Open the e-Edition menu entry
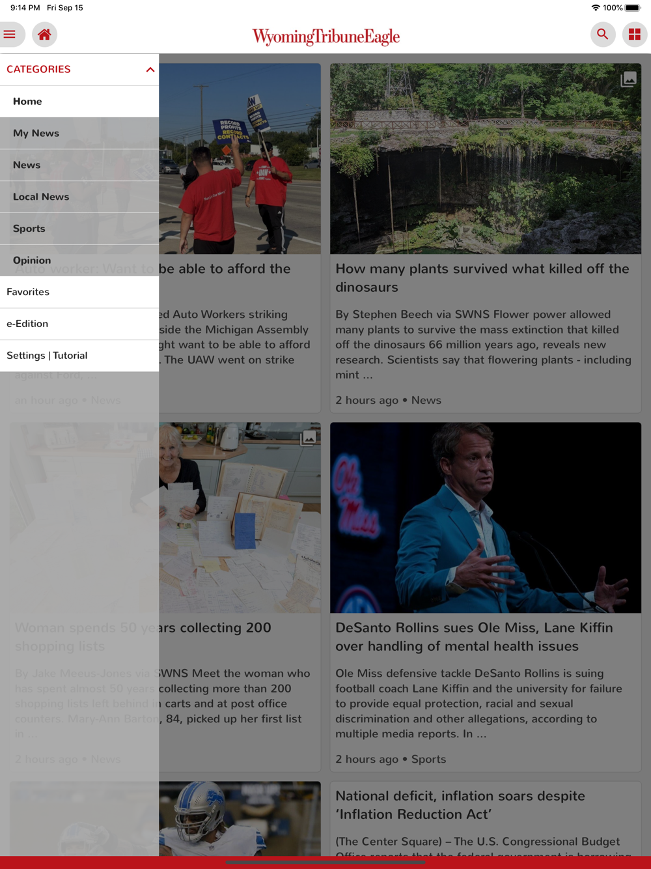 point(79,324)
